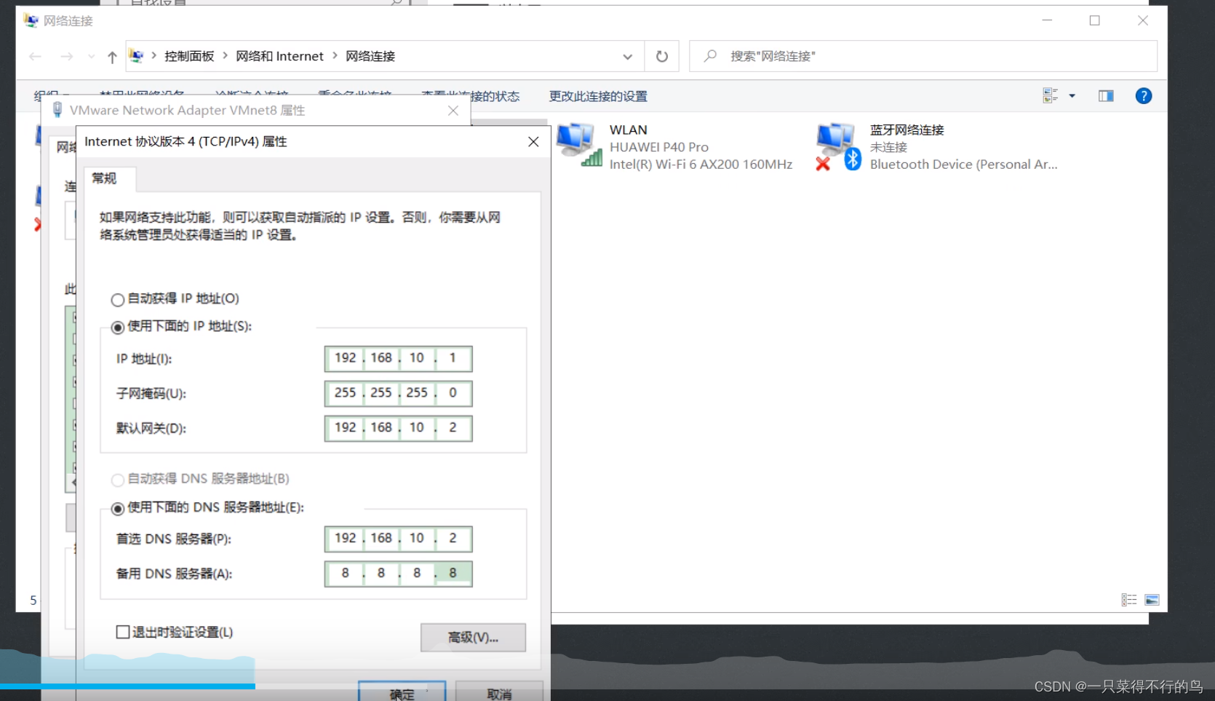
Task: Select the 蓝牙网络连接 adapter icon
Action: [838, 146]
